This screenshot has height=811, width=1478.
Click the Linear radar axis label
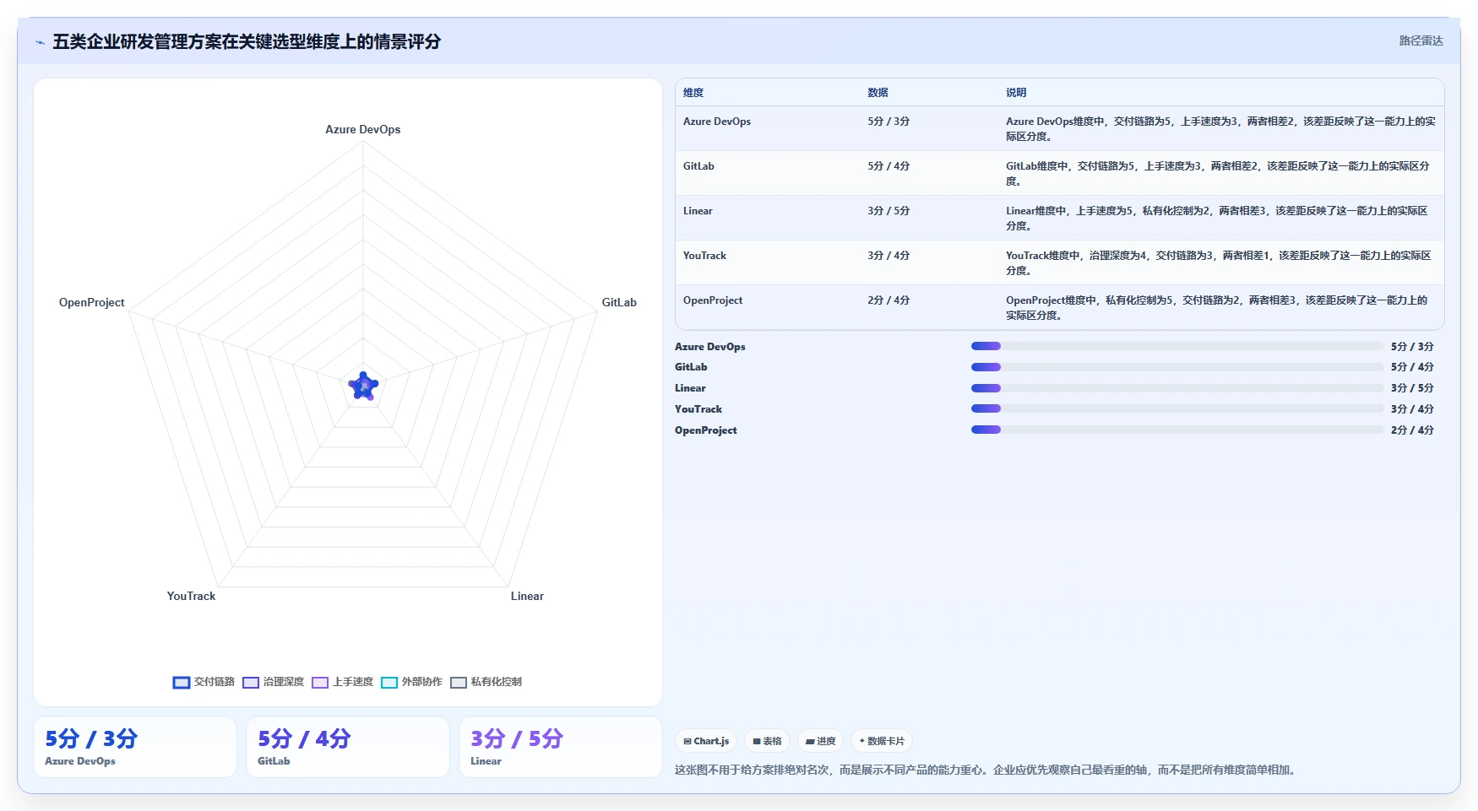tap(527, 596)
